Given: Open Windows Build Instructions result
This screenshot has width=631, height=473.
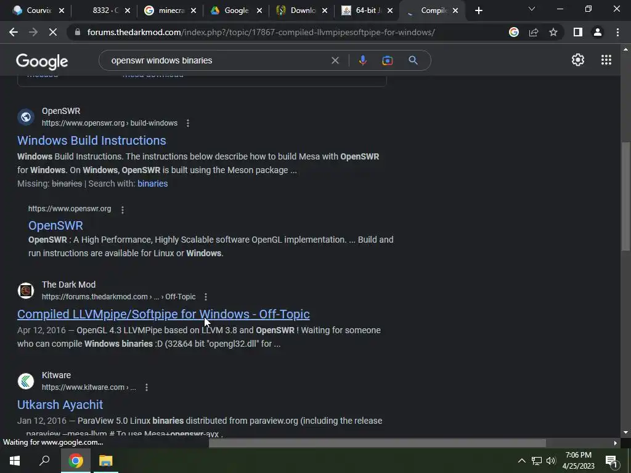Looking at the screenshot, I should coord(91,140).
